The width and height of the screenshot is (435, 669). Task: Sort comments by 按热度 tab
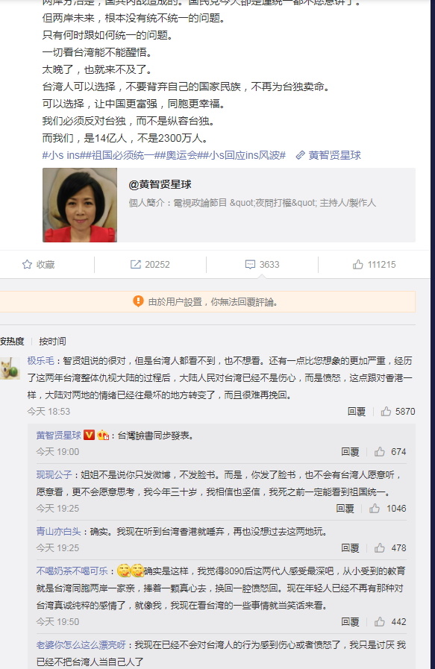pyautogui.click(x=12, y=342)
